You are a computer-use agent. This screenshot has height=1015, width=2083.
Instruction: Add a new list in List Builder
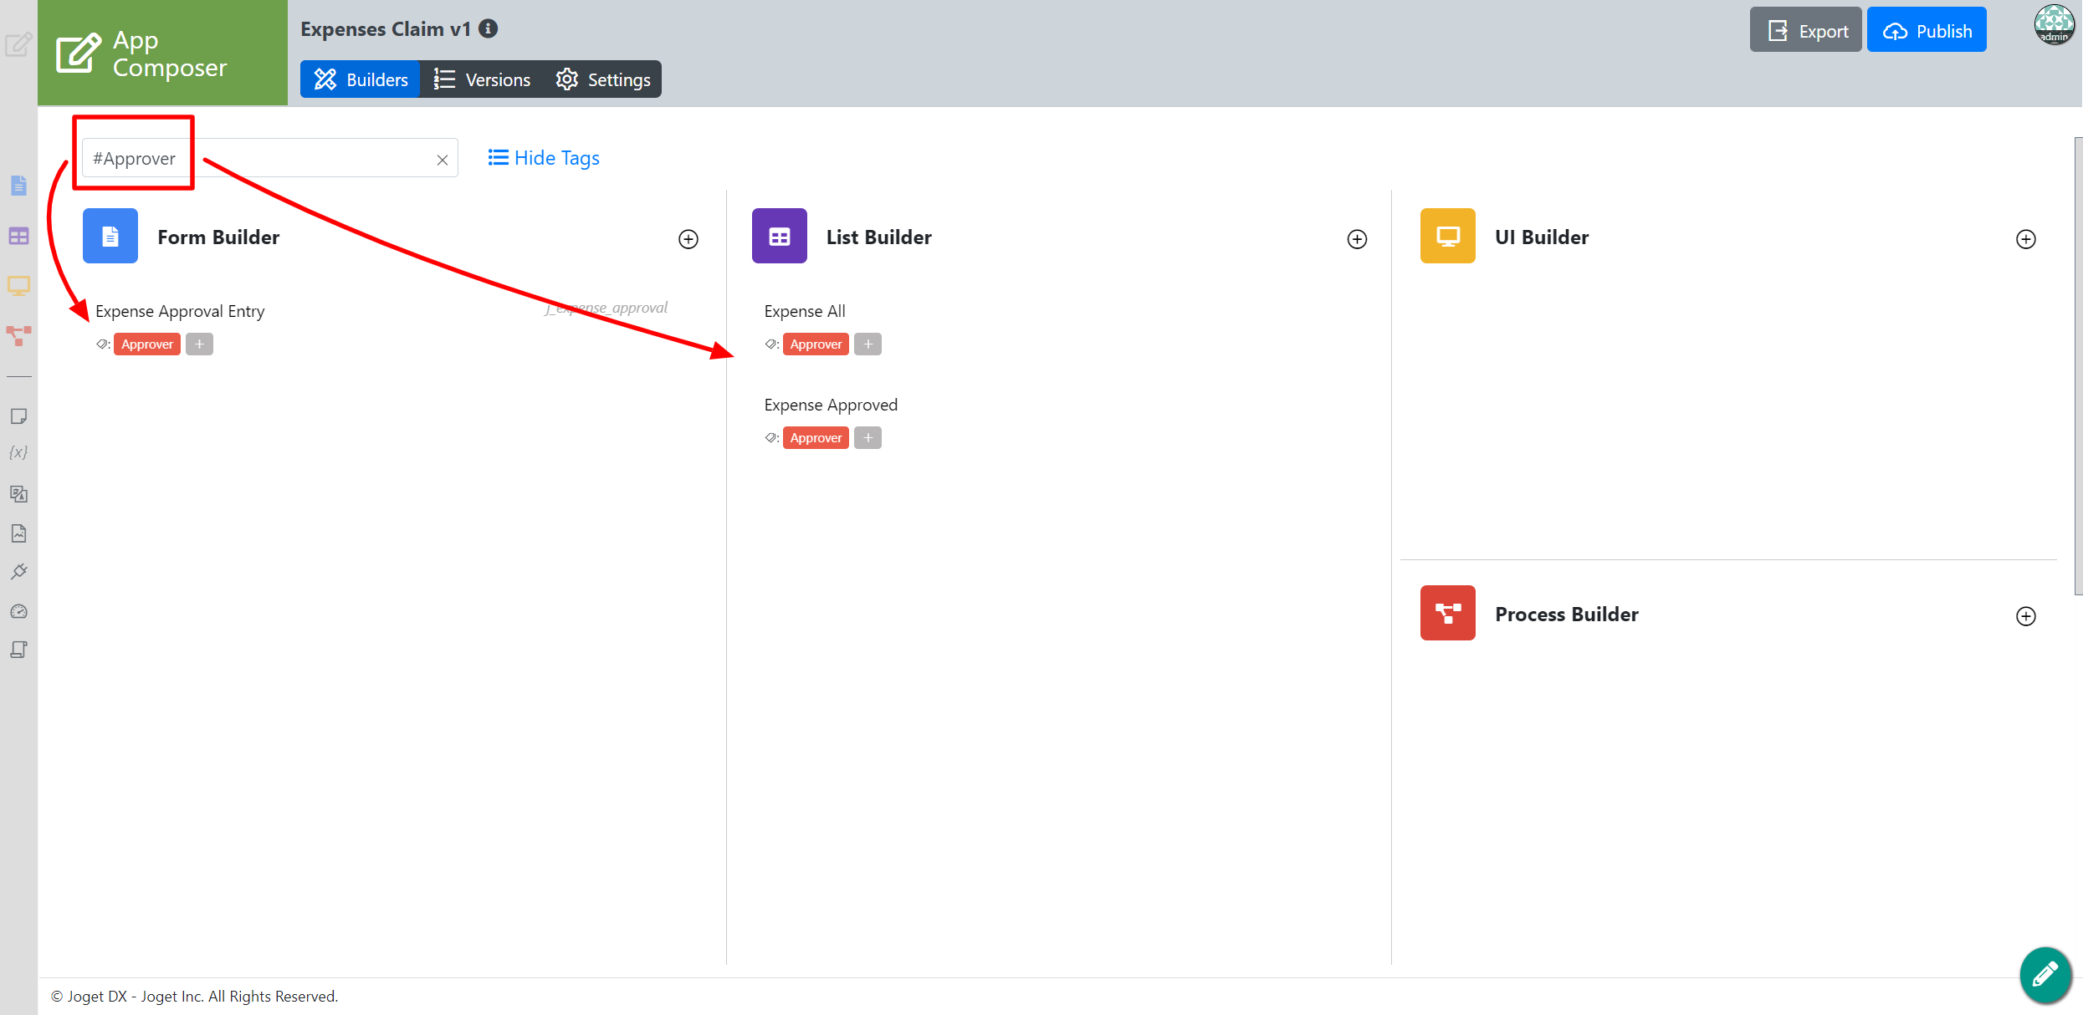(1357, 239)
